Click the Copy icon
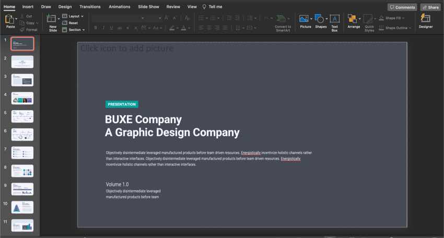The image size is (444, 238). tap(22, 23)
